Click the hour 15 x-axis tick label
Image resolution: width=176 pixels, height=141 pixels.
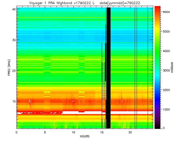[x=102, y=132]
